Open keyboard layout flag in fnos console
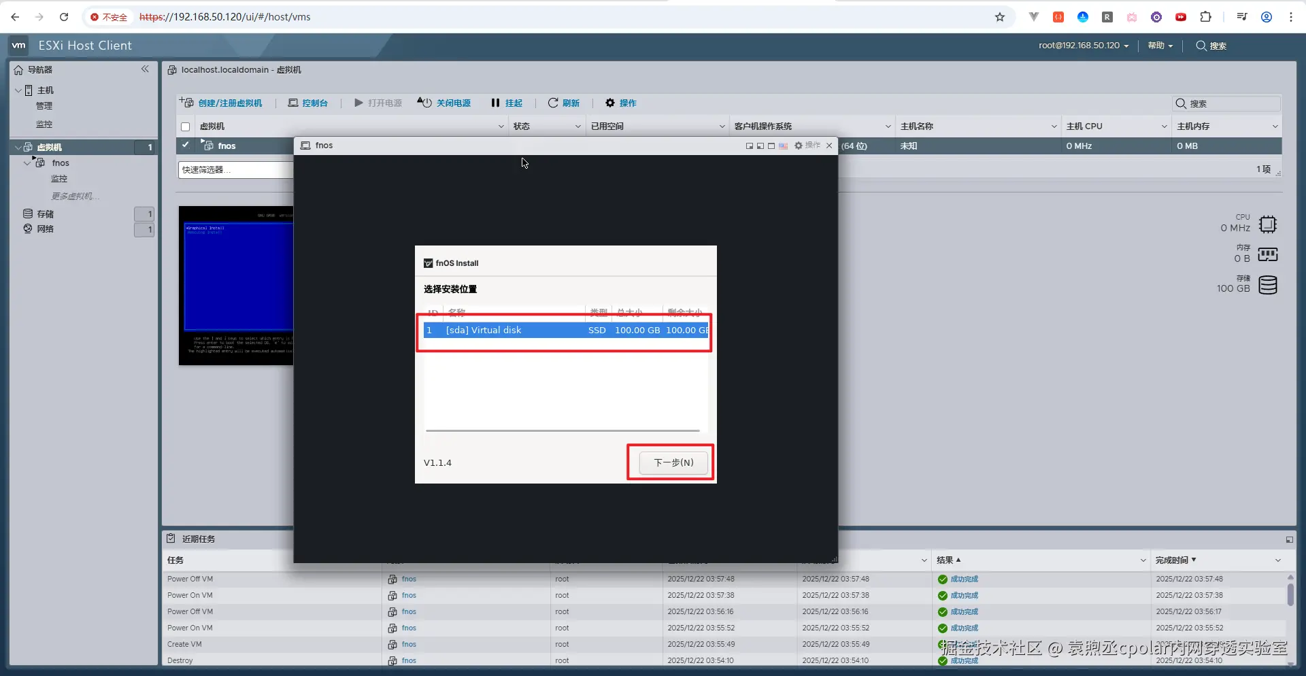1306x676 pixels. (x=784, y=146)
